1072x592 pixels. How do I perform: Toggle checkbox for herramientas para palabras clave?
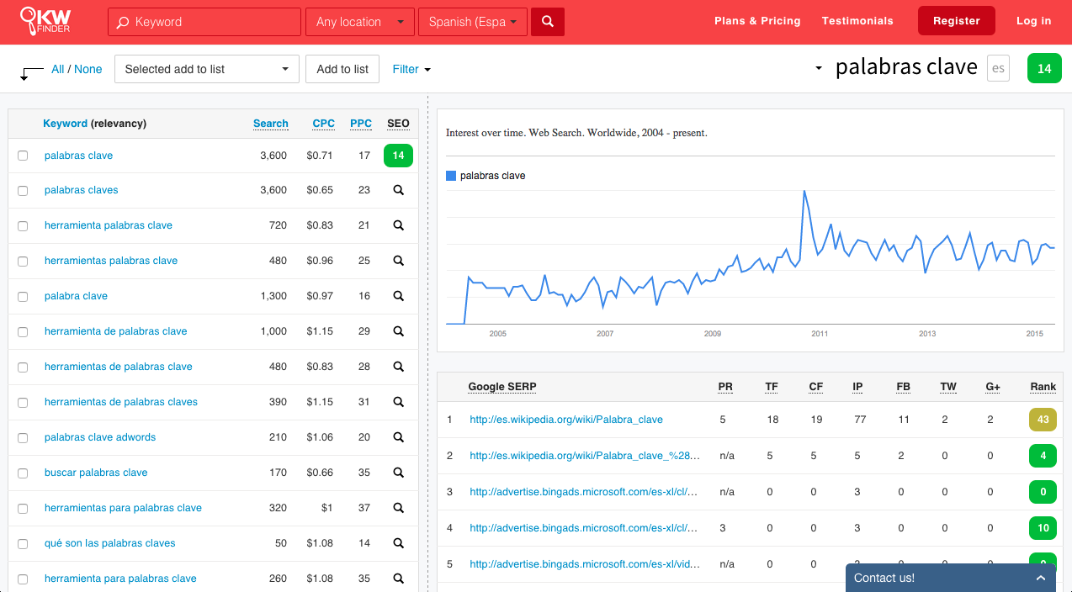tap(23, 508)
